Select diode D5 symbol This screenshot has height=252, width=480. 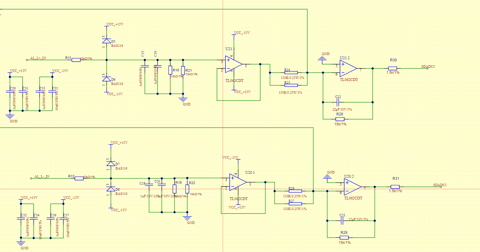[106, 41]
